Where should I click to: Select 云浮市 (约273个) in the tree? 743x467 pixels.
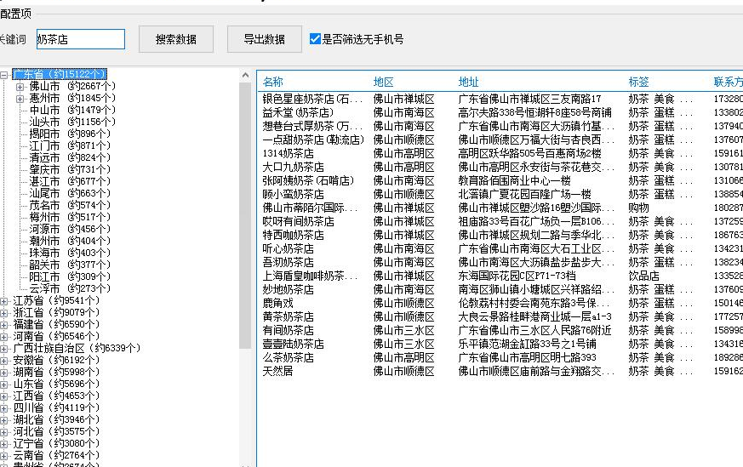70,288
